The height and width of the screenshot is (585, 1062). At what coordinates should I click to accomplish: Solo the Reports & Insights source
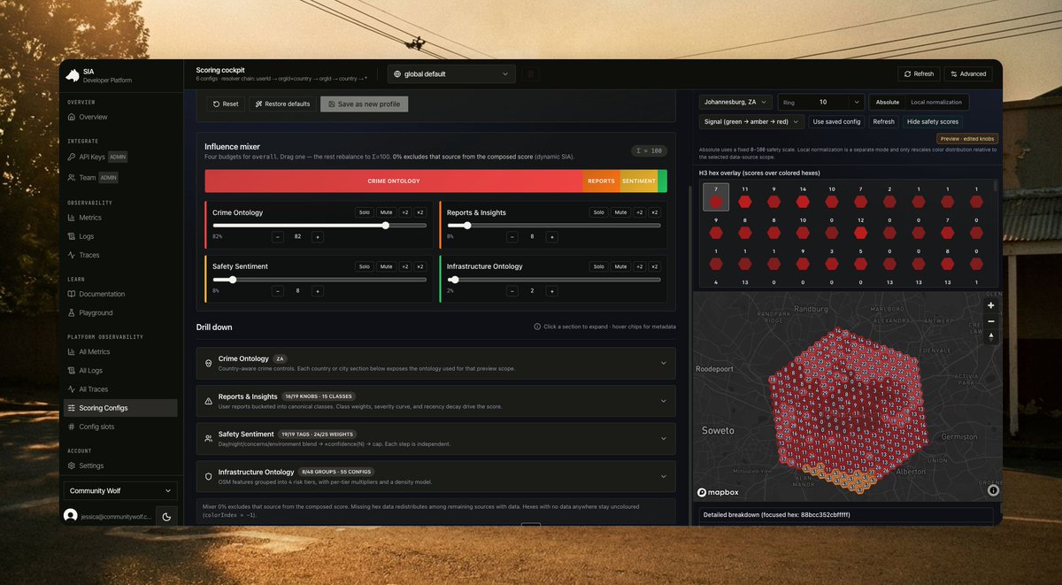[599, 212]
